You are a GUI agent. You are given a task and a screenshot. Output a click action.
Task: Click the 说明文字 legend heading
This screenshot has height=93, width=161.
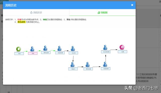9,20
